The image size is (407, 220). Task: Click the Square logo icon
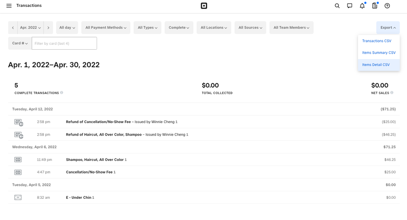pos(204,6)
